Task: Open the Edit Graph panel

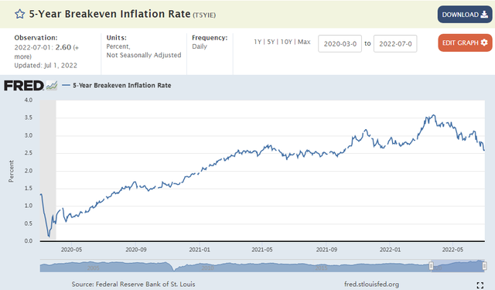Action: [x=465, y=43]
